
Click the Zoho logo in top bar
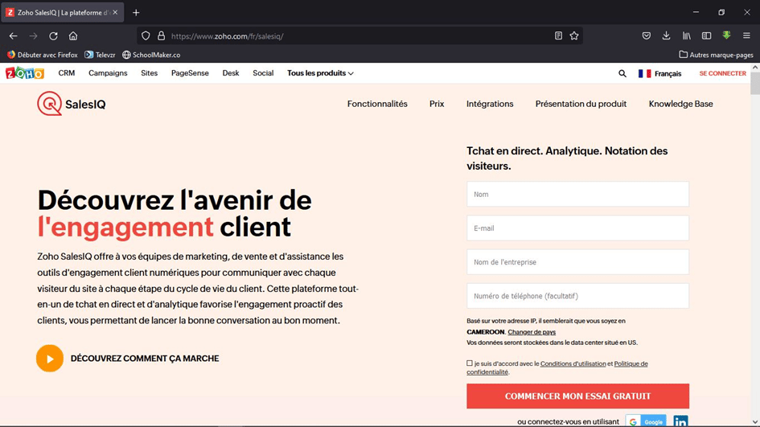25,73
